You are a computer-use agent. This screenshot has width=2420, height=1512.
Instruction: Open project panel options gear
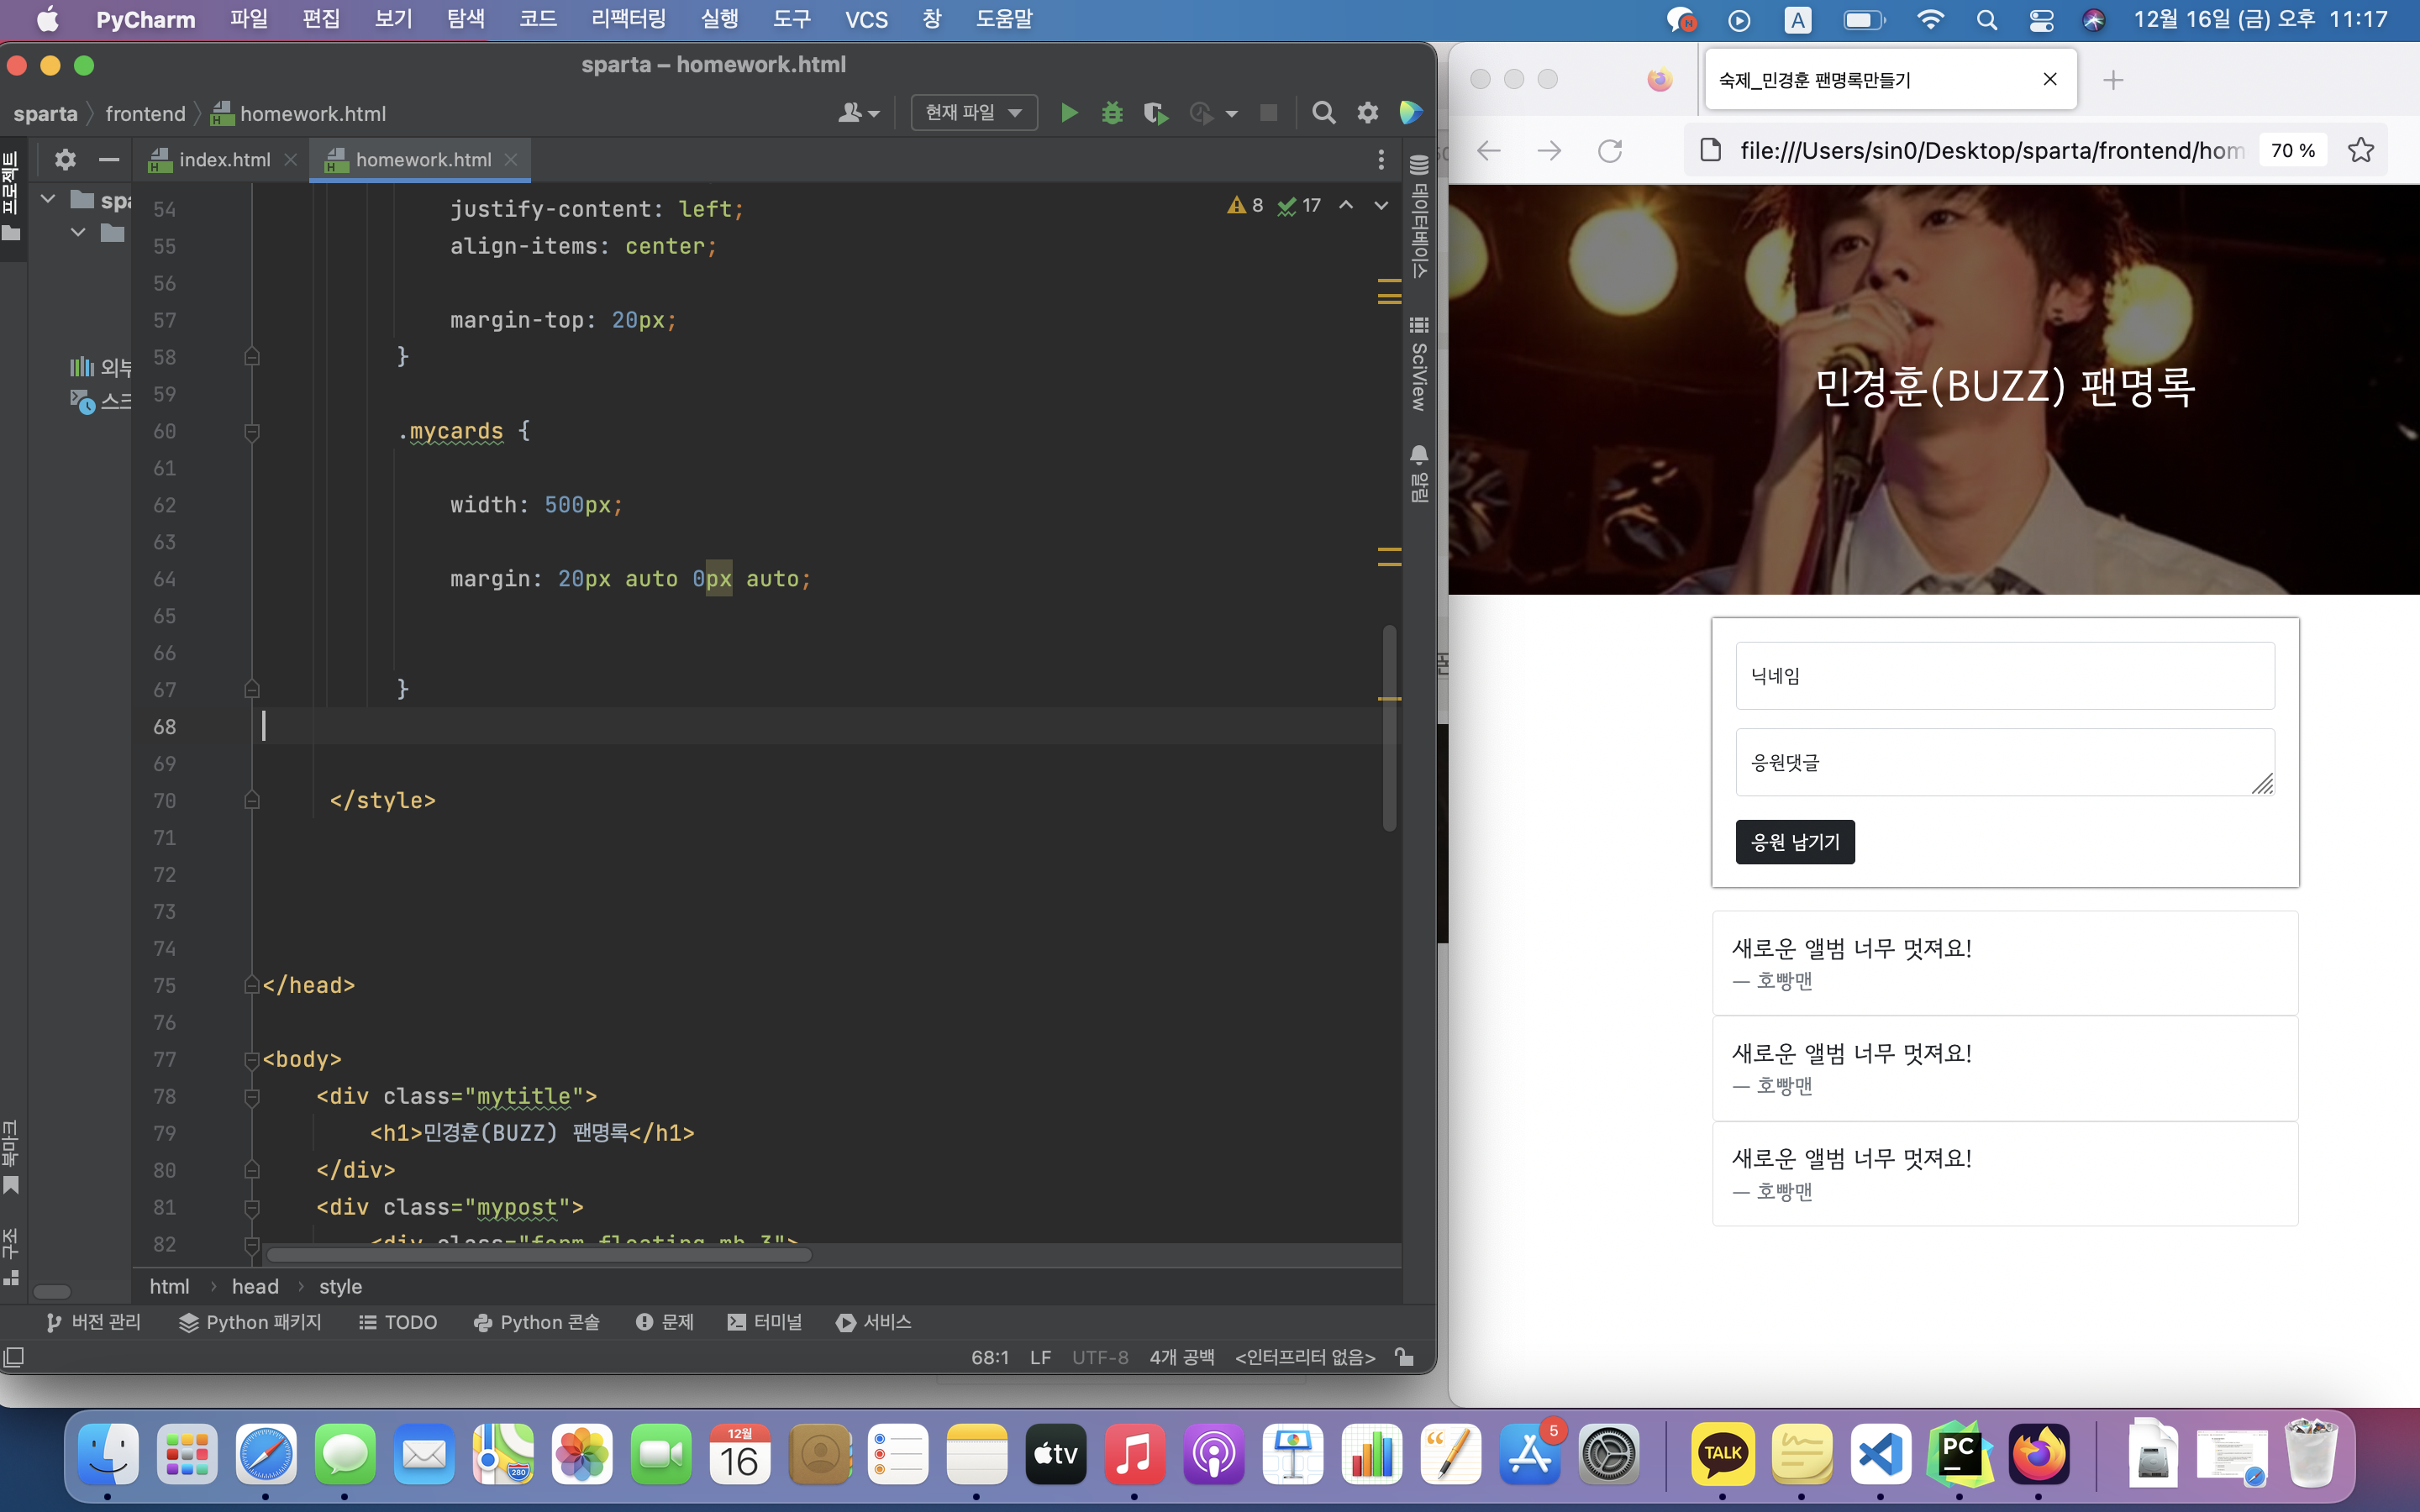tap(65, 159)
